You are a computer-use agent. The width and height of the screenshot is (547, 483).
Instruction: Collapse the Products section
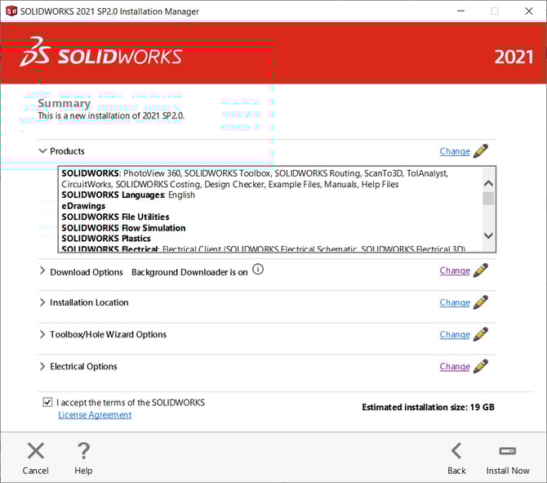tap(42, 151)
